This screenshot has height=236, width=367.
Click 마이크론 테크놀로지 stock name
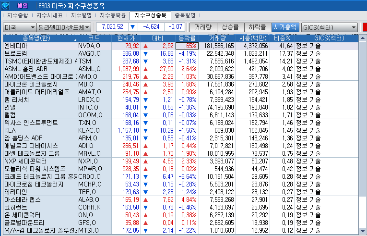tap(31, 85)
